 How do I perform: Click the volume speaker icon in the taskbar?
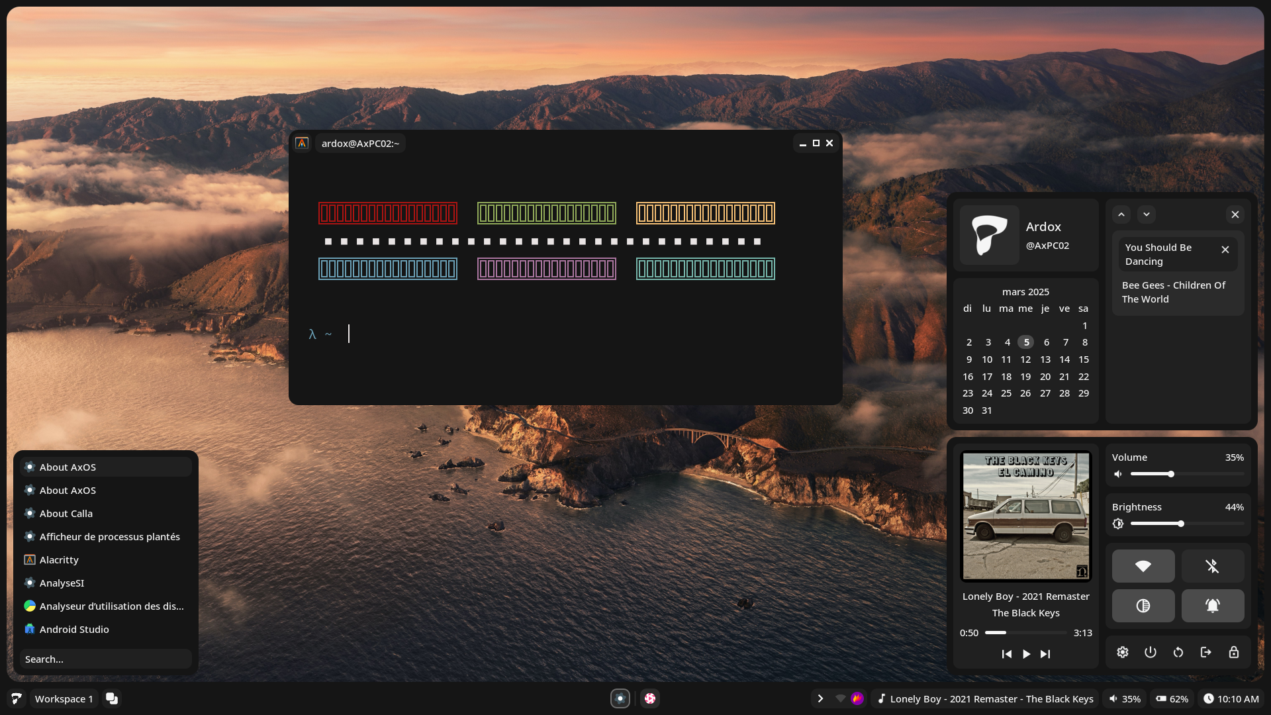coord(1113,698)
